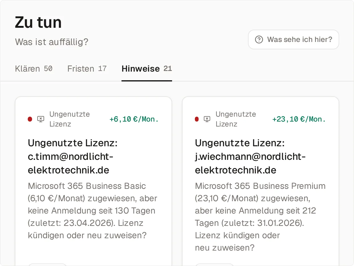Switch to the Fristen tab
The height and width of the screenshot is (266, 354).
pos(87,69)
